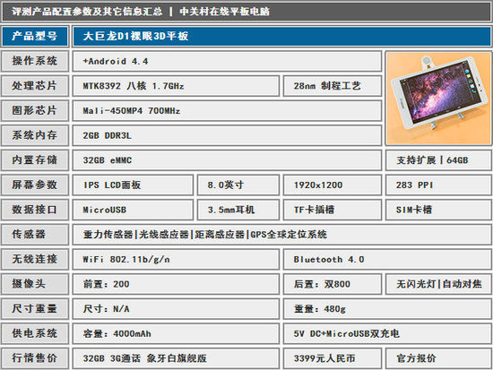Click the 重力传感器 sensors list cell
The width and height of the screenshot is (493, 370).
pos(281,235)
